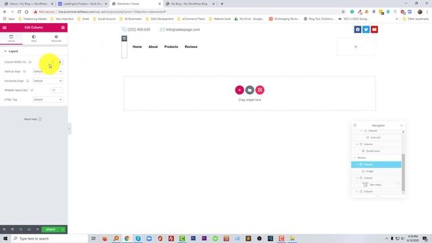Open Task View on taskbar

94,238
